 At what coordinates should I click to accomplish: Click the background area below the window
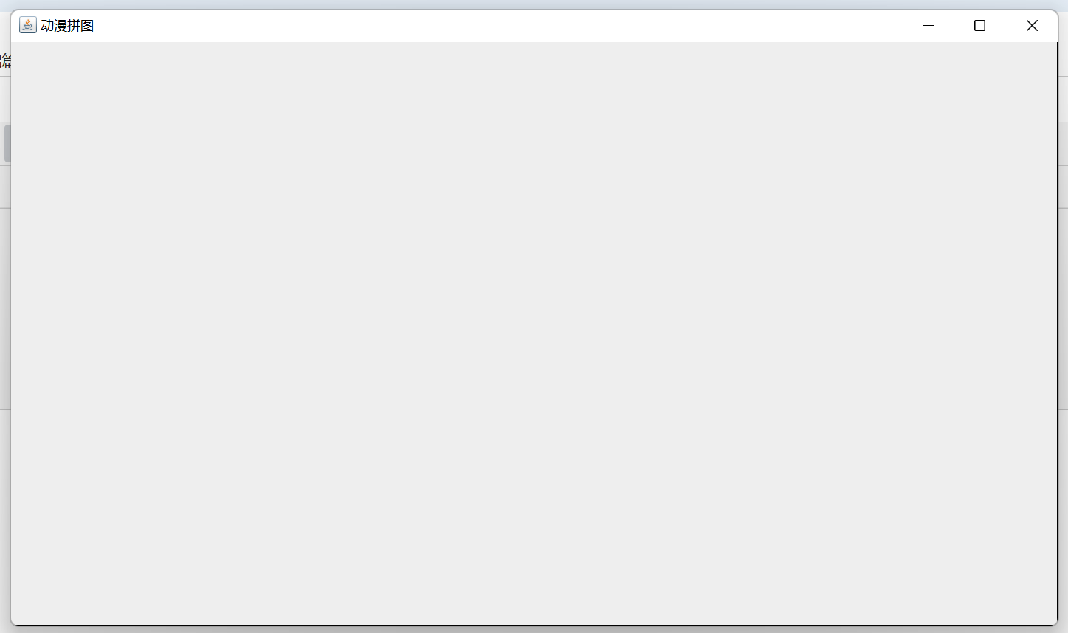tap(534, 629)
